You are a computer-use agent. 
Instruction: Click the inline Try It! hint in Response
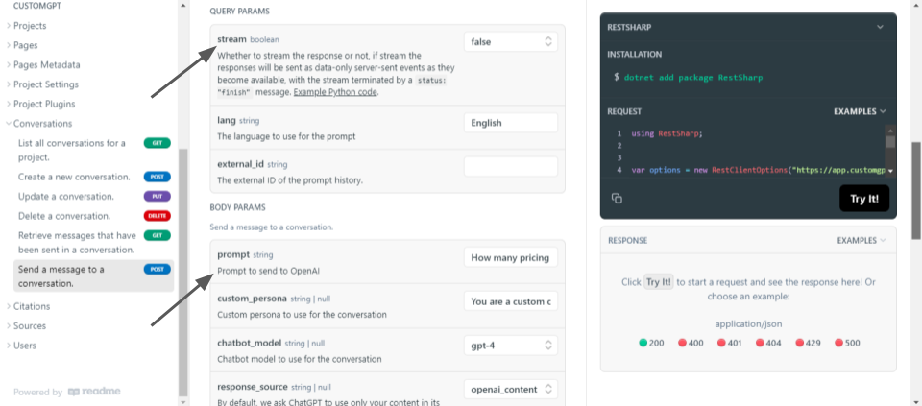659,282
